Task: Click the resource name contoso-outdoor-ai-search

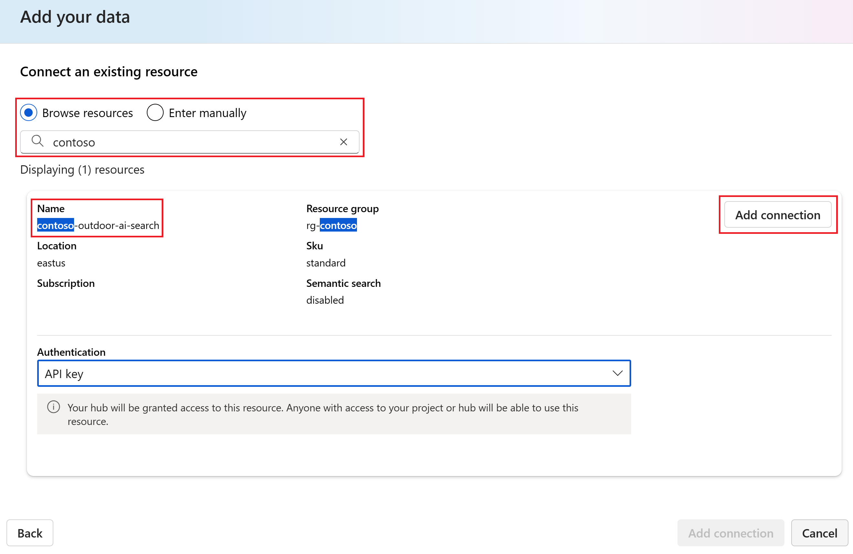Action: [98, 225]
